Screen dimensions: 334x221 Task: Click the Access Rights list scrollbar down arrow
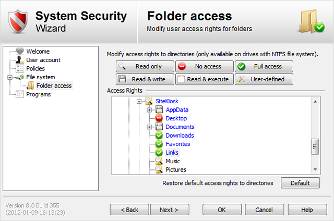tap(315, 169)
